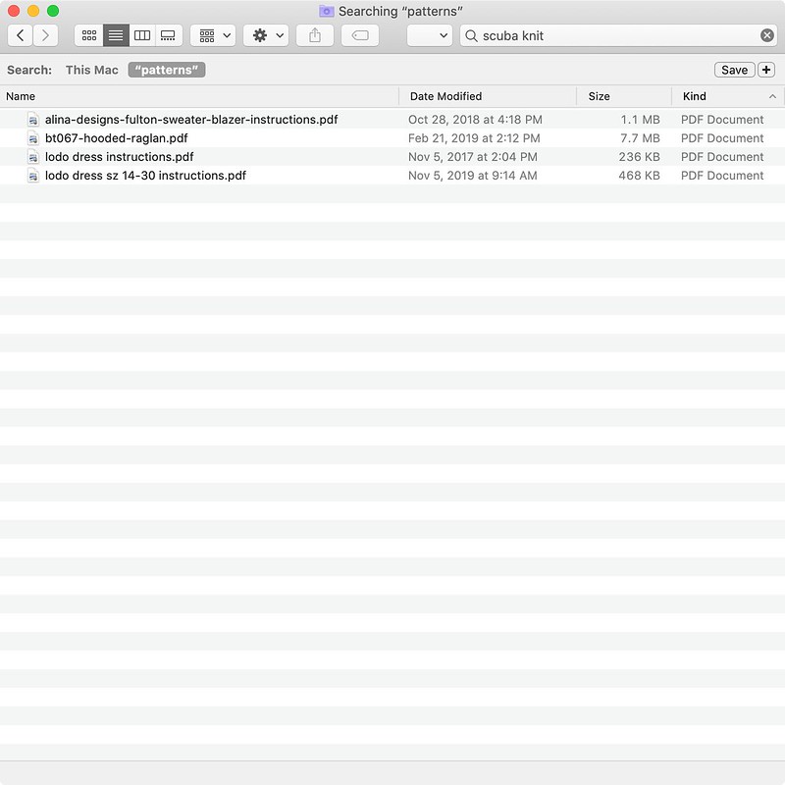Select bt067-hooded-raglan.pdf file
Screen dimensions: 785x785
[116, 138]
